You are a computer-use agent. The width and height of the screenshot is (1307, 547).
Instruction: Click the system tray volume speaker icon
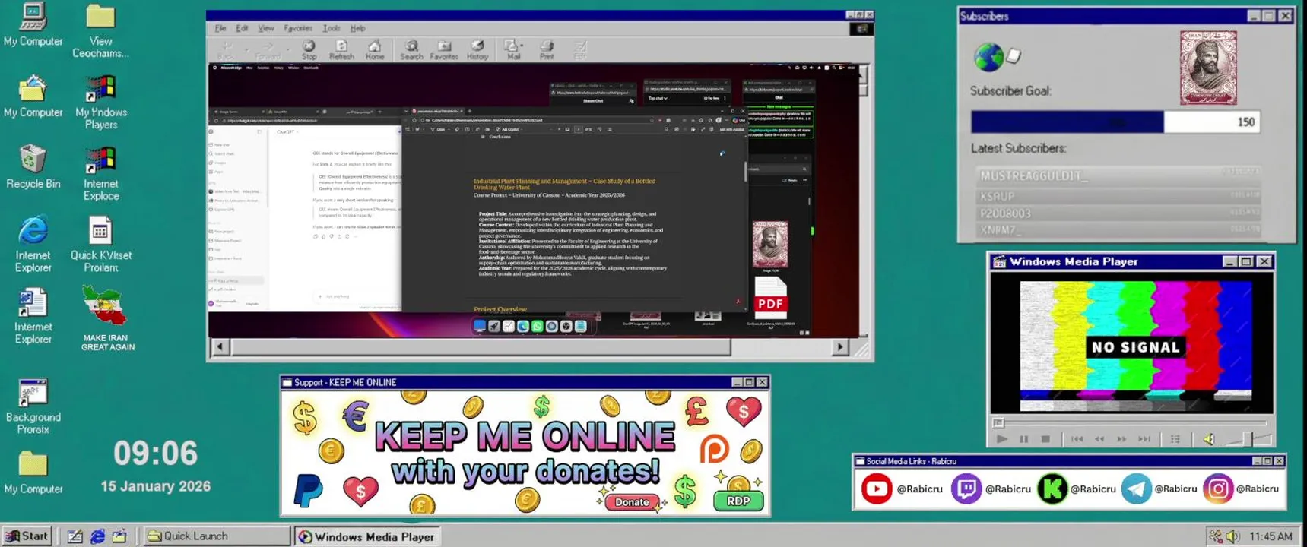(x=1232, y=536)
